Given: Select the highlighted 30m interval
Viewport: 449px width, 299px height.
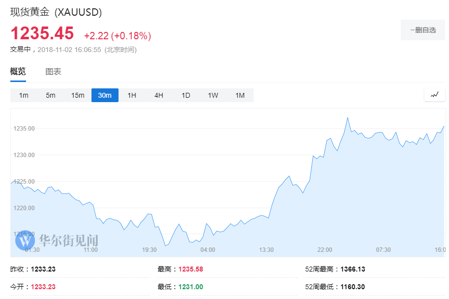Looking at the screenshot, I should point(105,95).
